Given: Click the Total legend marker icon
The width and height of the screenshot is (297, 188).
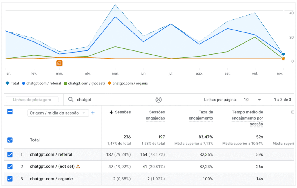Looking at the screenshot, I should (x=7, y=83).
